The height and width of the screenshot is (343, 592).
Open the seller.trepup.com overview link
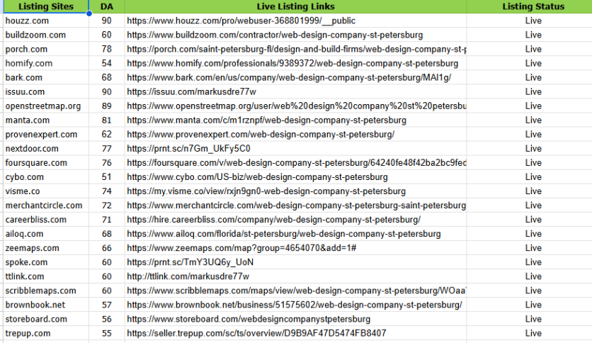[x=256, y=334]
